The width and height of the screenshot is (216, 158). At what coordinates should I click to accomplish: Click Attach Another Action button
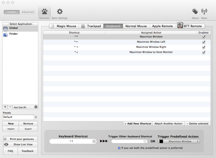pos(168,123)
